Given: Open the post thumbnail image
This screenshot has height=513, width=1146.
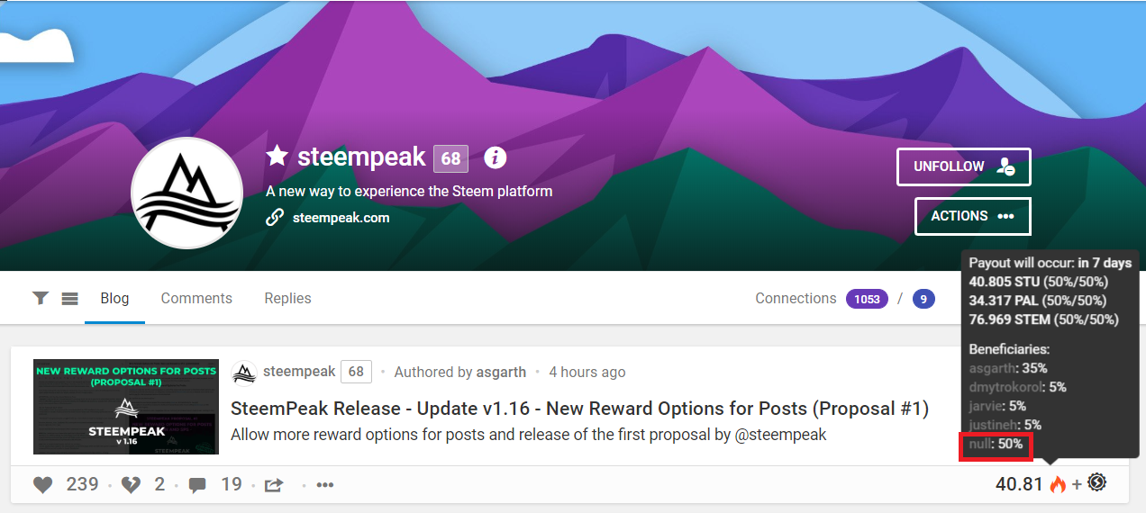Looking at the screenshot, I should tap(126, 407).
